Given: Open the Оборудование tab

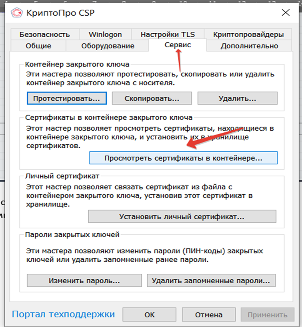Looking at the screenshot, I should coord(108,46).
